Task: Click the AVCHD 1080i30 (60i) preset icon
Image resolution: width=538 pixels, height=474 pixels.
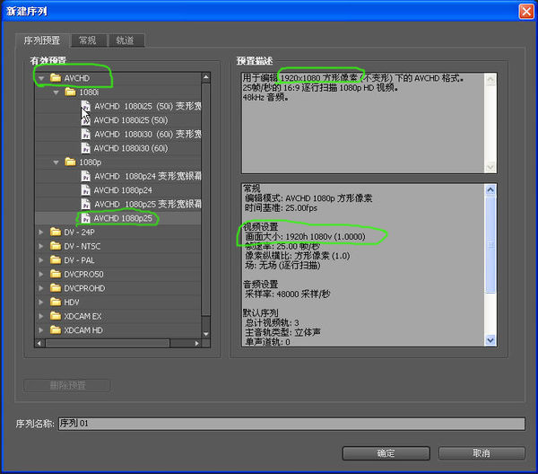Action: [85, 148]
